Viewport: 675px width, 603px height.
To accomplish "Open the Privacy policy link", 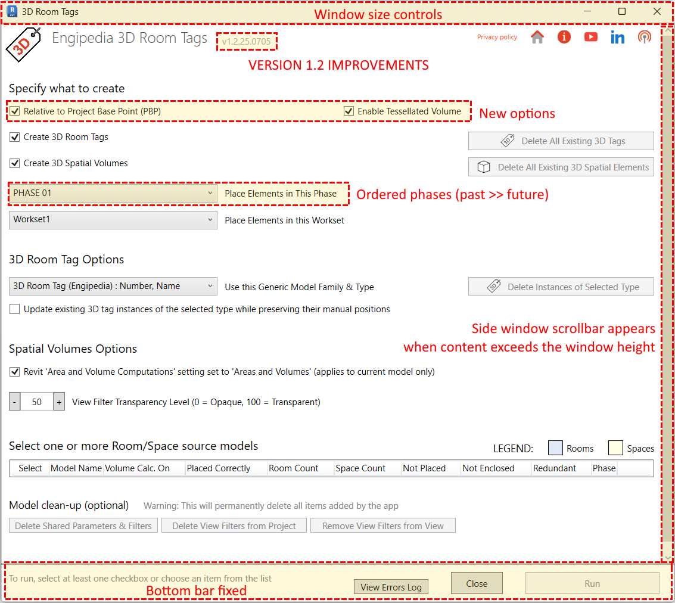I will [x=497, y=37].
